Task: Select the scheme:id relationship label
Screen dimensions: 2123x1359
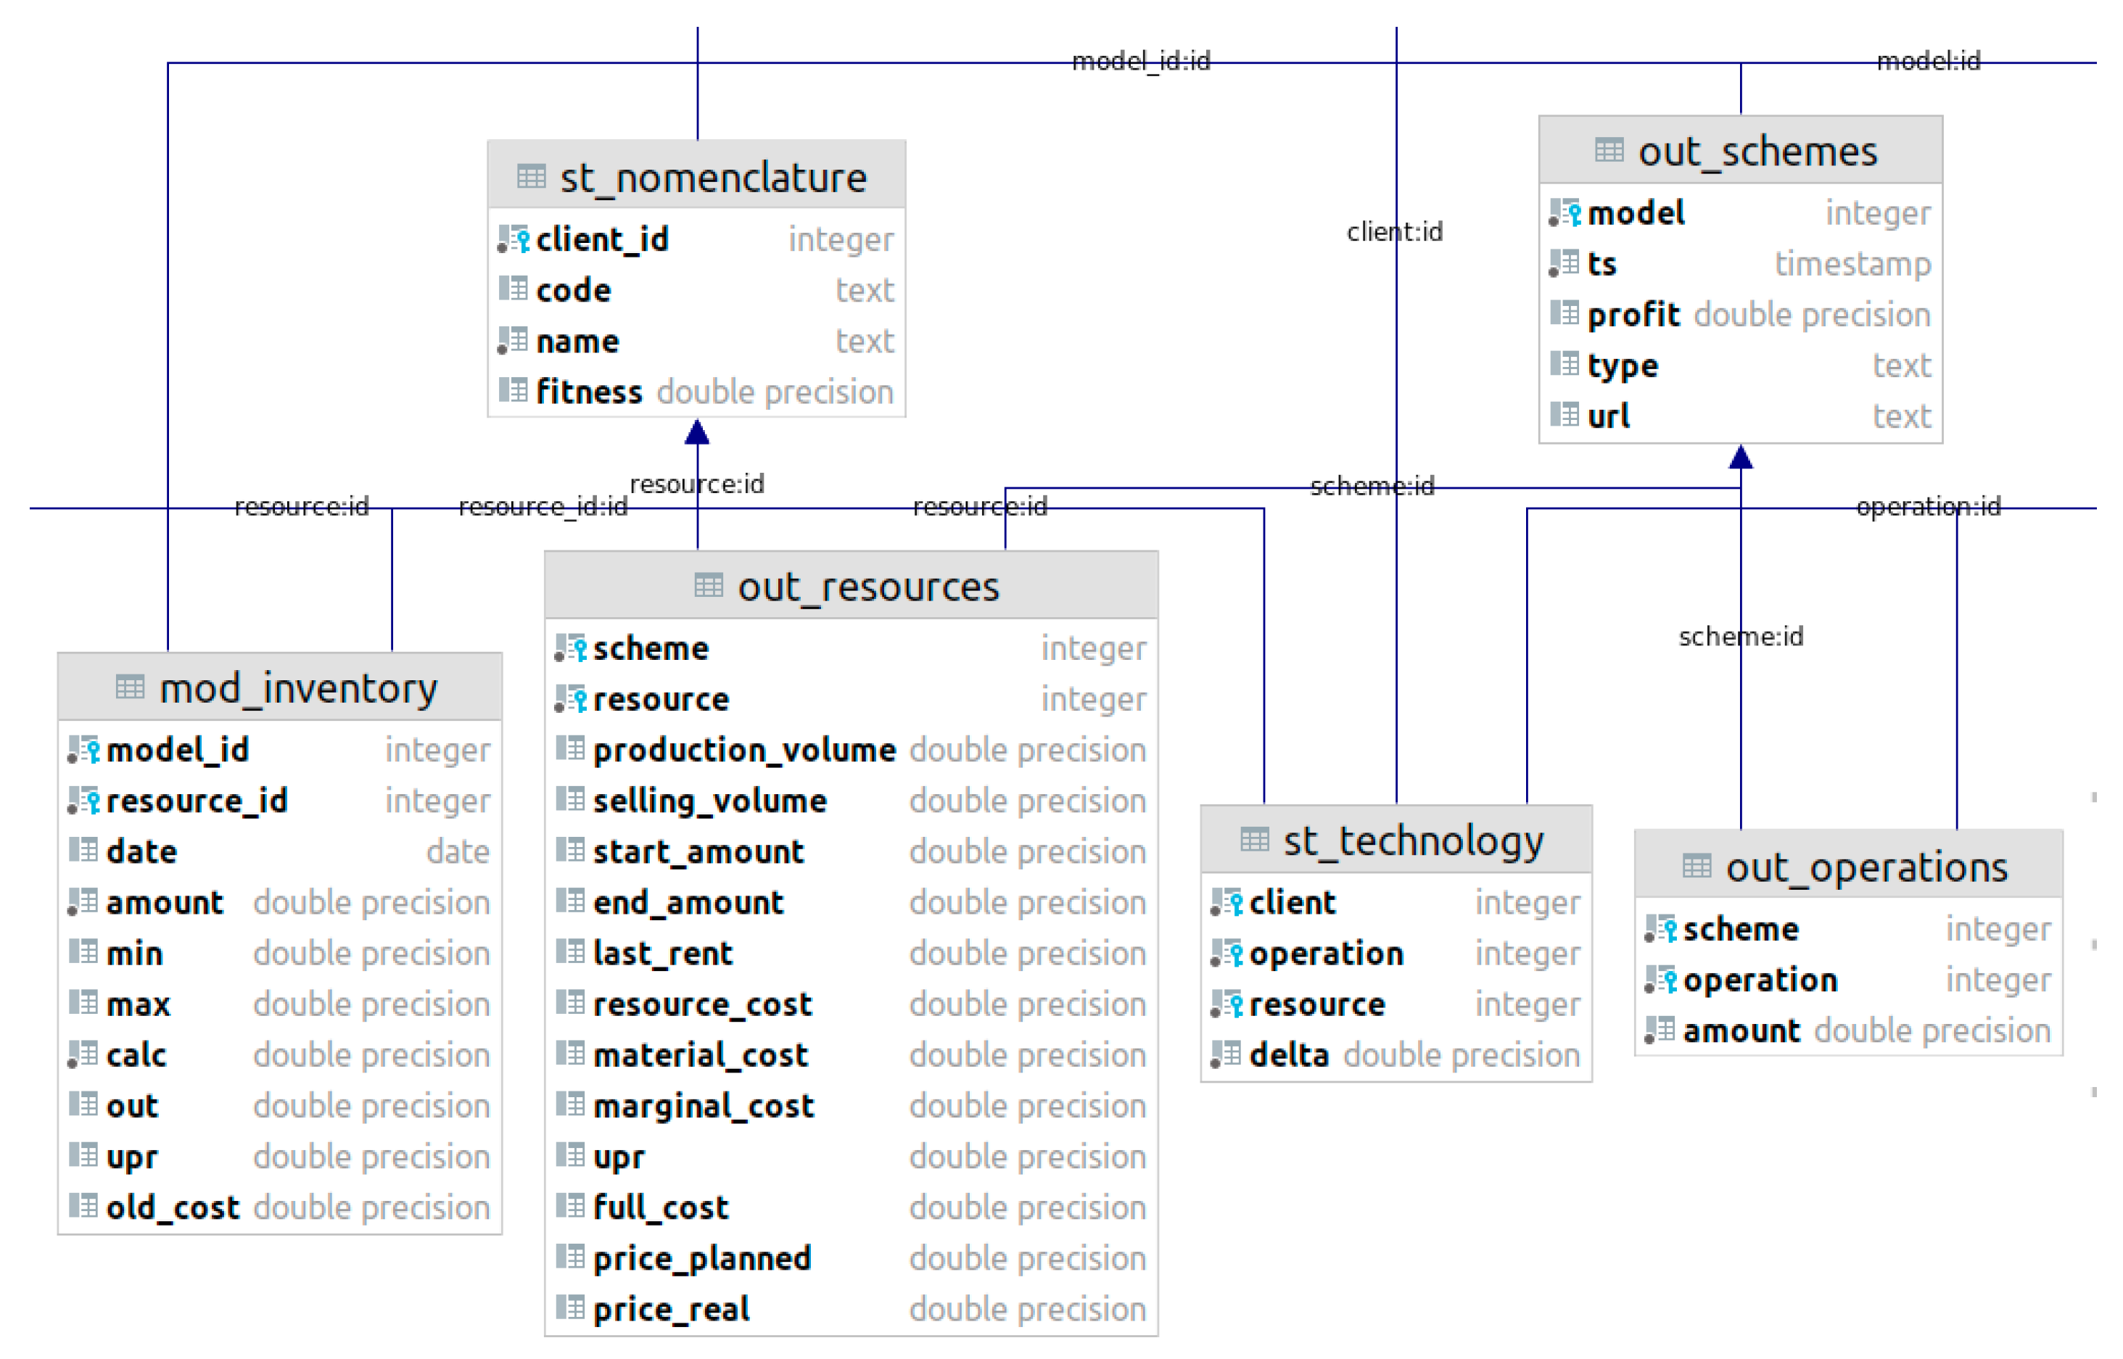Action: (1373, 487)
